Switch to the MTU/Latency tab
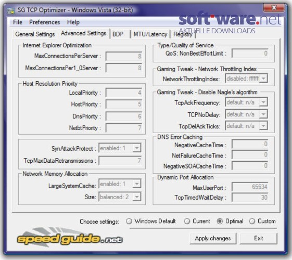Screen dimensions: 292x260 point(150,34)
